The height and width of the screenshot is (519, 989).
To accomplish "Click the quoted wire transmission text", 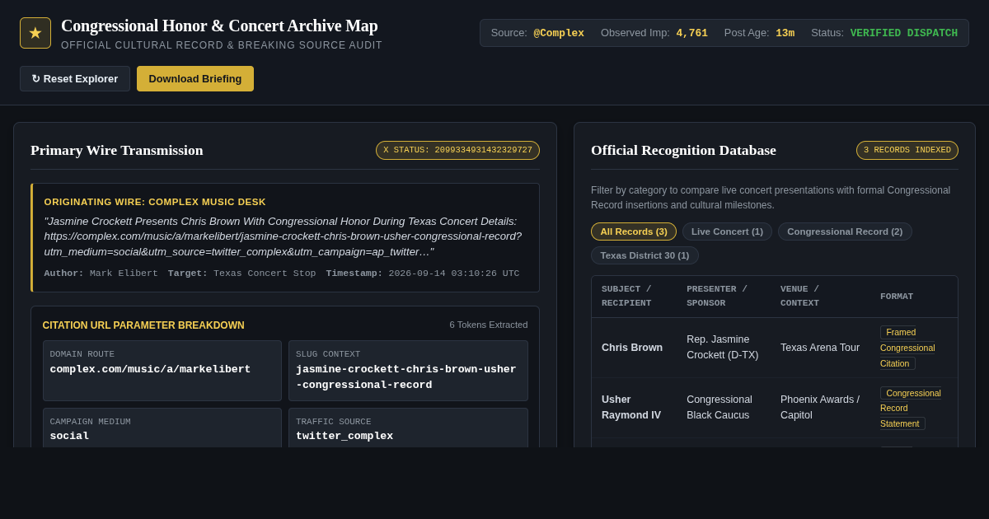I will coord(283,236).
